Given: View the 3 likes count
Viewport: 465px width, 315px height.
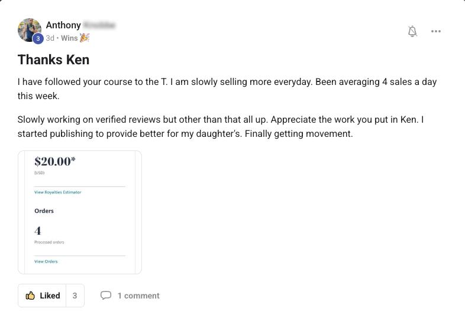Looking at the screenshot, I should [x=75, y=296].
